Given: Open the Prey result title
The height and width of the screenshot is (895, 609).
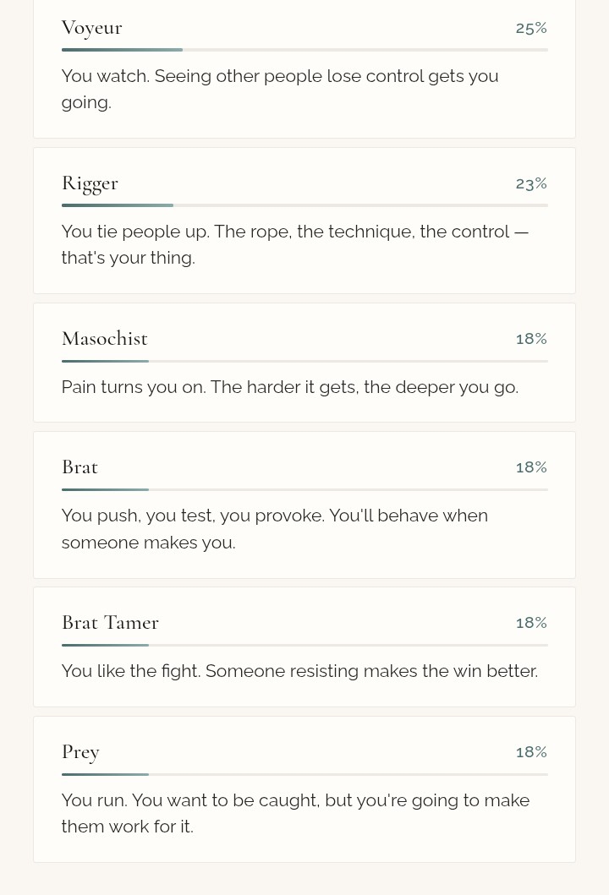Looking at the screenshot, I should tap(80, 752).
